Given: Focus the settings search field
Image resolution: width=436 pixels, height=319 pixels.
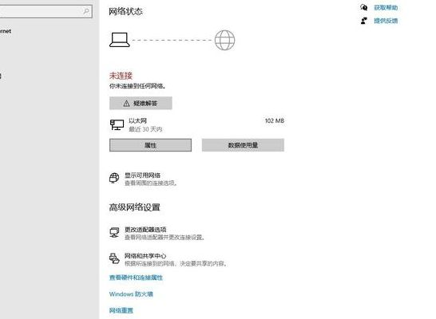Looking at the screenshot, I should (x=46, y=11).
